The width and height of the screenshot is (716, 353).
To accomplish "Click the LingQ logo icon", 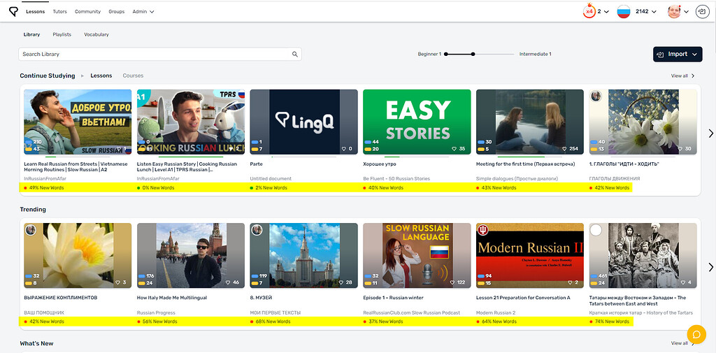I will (14, 11).
